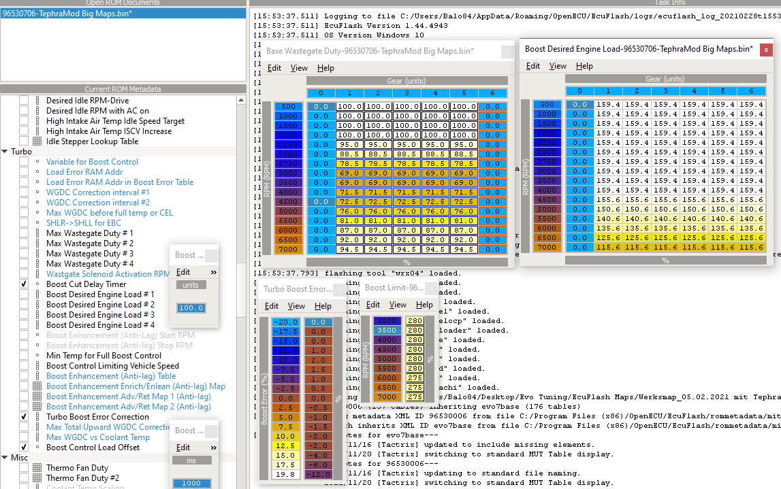The image size is (781, 489).
Task: Click the Thermo Fan Duty table icon
Action: [x=37, y=468]
